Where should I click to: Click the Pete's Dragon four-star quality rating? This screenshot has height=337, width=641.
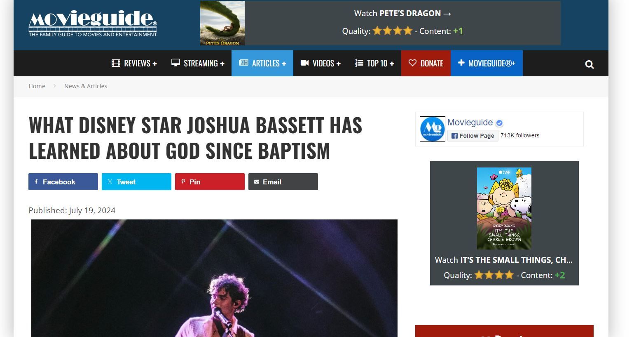[392, 31]
